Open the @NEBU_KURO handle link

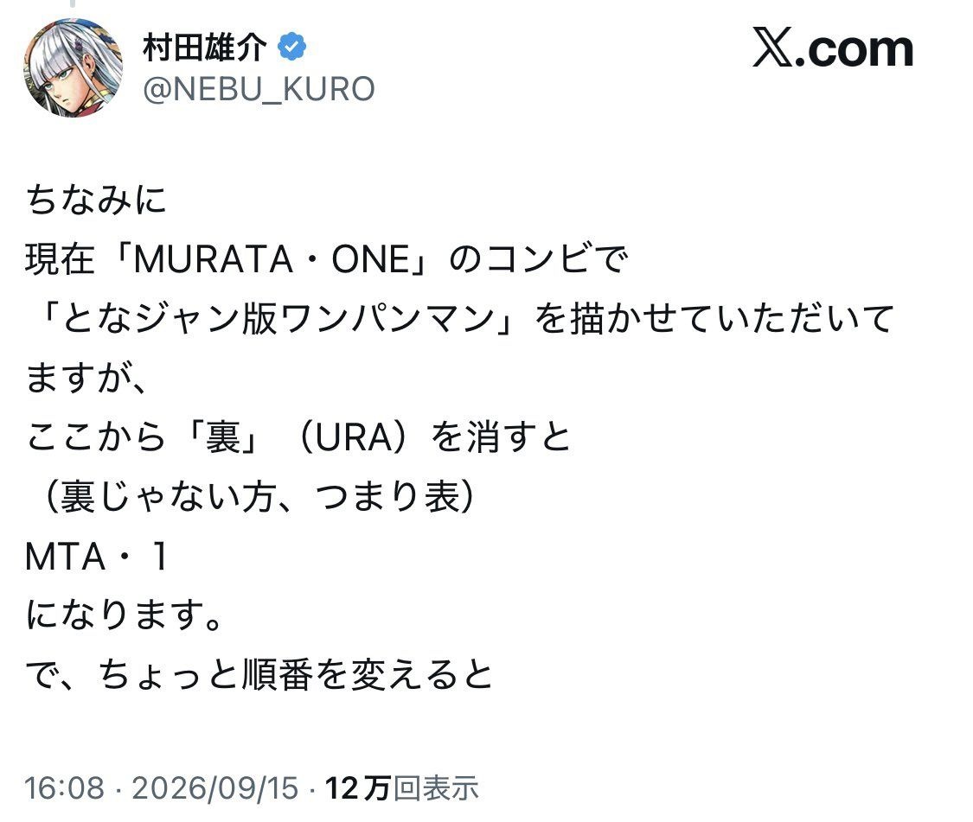[x=259, y=89]
